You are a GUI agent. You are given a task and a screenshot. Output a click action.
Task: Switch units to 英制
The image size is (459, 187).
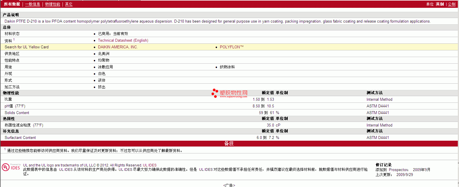[440, 4]
